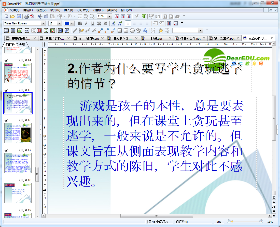Viewport: 280px width, 227px height.
Task: Open the 播放(S) menu
Action: (x=112, y=10)
